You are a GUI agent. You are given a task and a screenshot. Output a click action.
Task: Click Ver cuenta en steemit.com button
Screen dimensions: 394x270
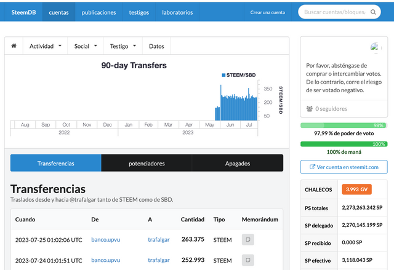[x=344, y=167]
